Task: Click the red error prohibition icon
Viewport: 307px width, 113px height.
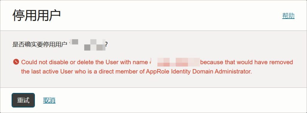Action: click(x=16, y=62)
